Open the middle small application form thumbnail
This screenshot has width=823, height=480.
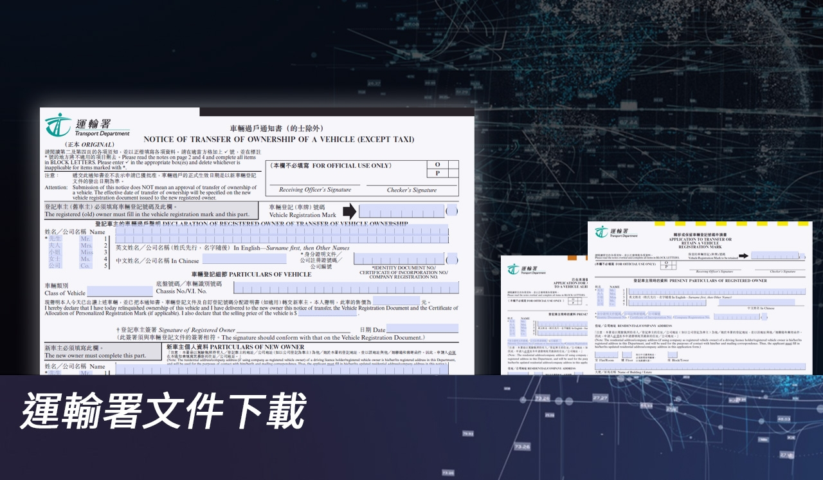coord(544,315)
